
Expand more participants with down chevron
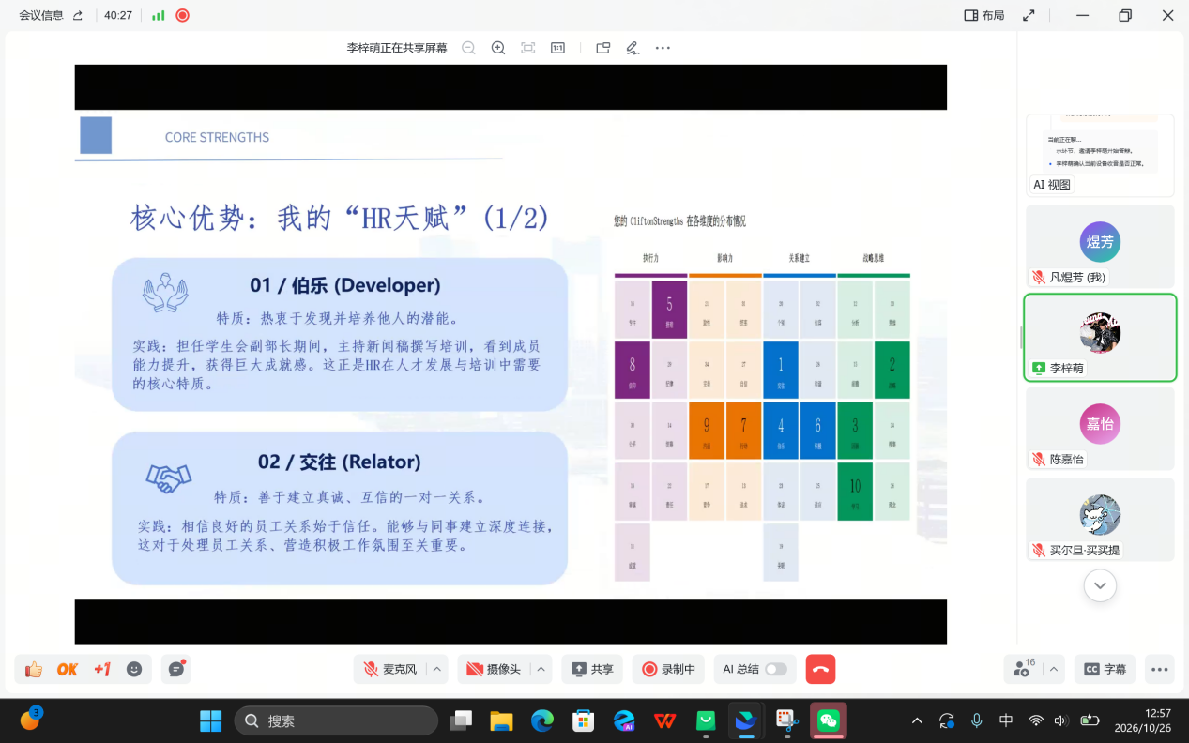coord(1100,585)
